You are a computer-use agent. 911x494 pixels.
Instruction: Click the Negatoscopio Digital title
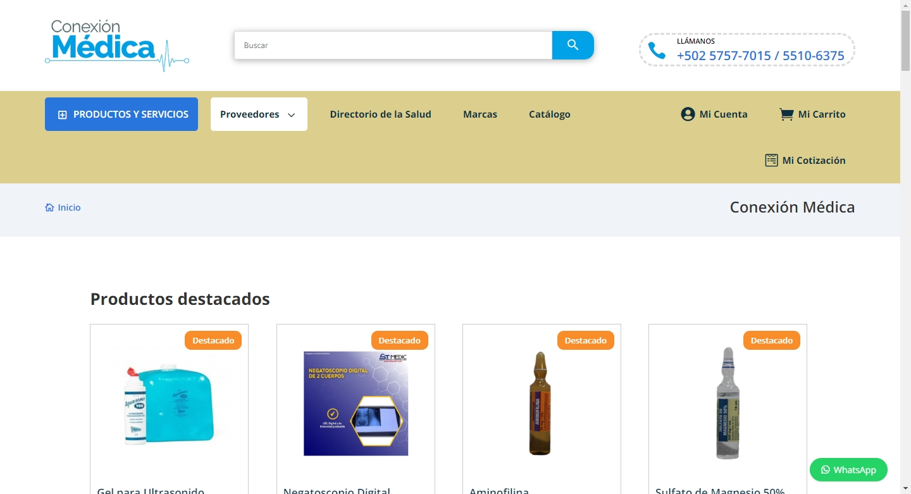[x=337, y=490]
